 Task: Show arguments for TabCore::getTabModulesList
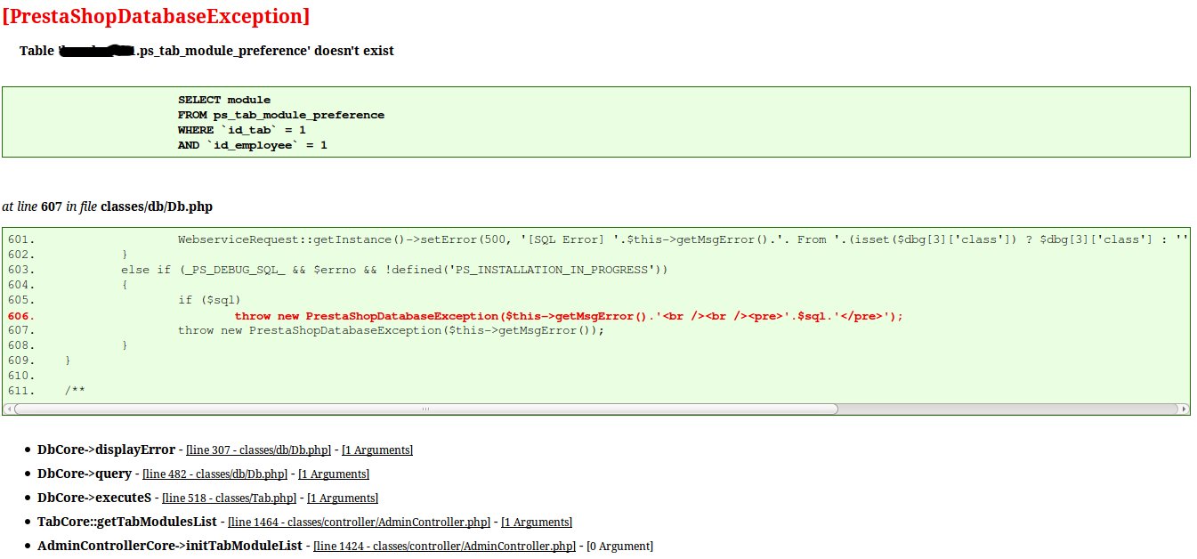tap(537, 523)
